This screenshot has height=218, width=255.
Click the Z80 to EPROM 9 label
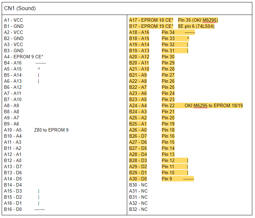click(x=51, y=130)
